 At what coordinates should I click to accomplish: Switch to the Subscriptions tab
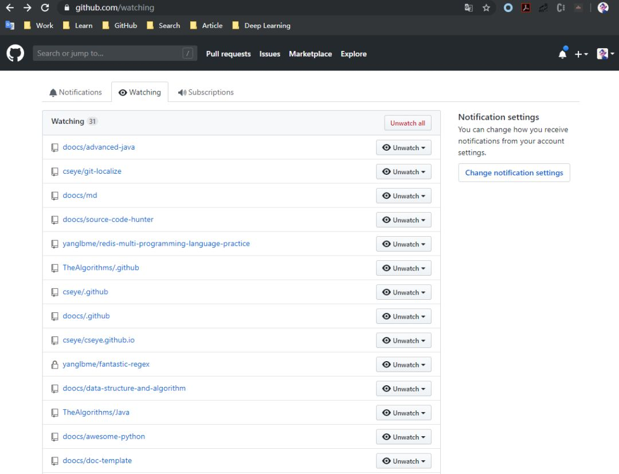[206, 92]
